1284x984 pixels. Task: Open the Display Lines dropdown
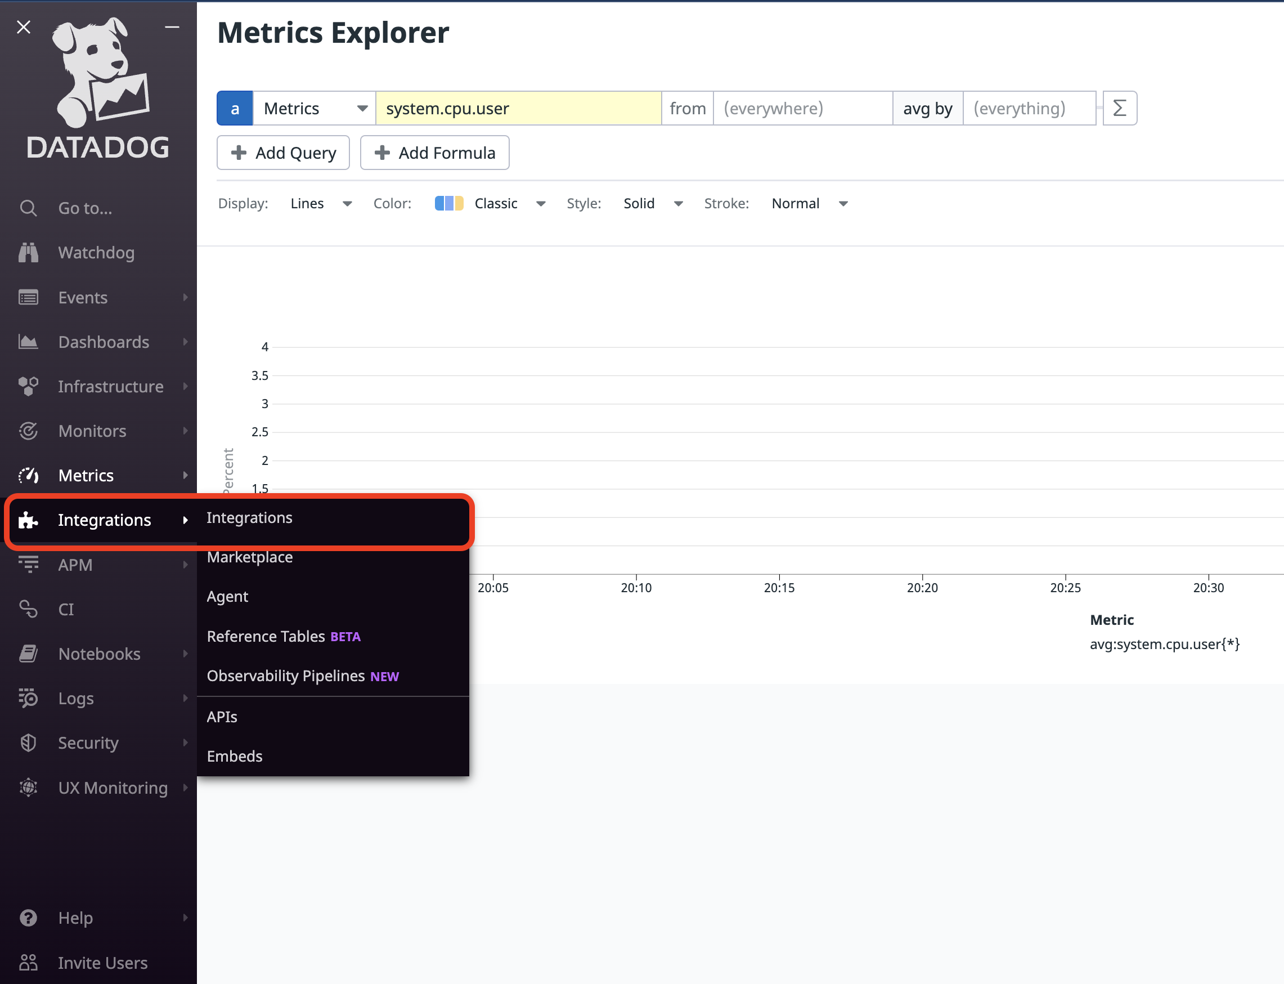[x=321, y=203]
